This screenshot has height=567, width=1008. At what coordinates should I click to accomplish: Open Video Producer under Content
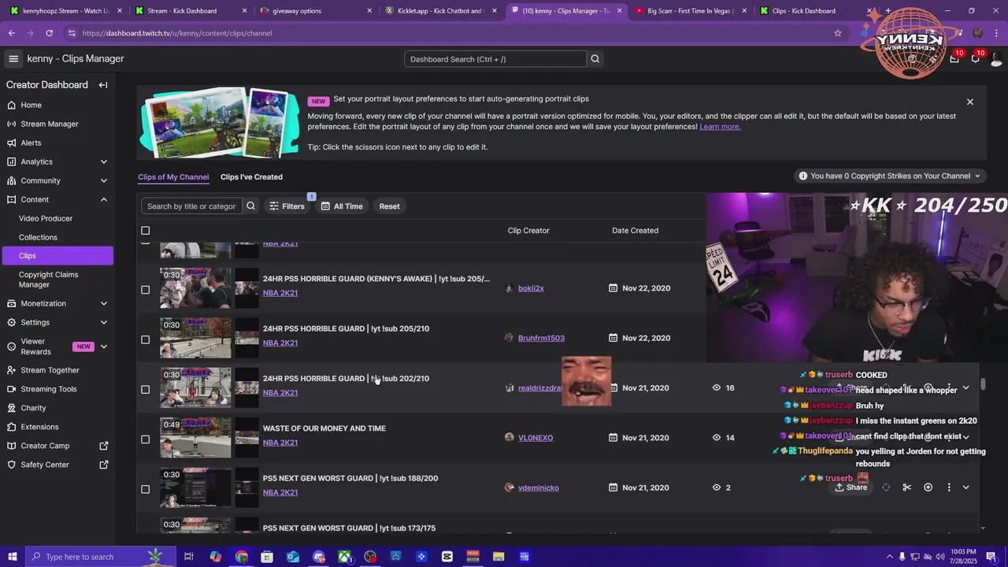46,218
